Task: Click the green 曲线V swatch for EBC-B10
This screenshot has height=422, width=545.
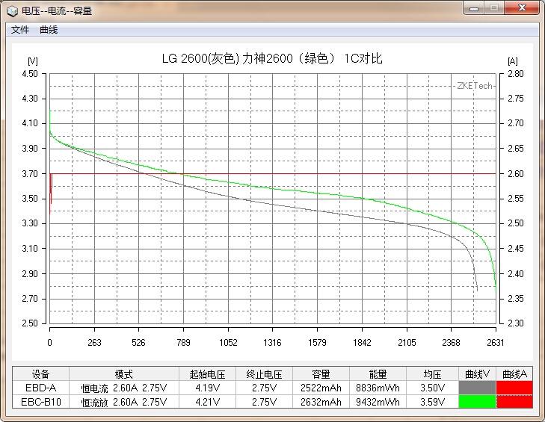Action: (x=477, y=402)
